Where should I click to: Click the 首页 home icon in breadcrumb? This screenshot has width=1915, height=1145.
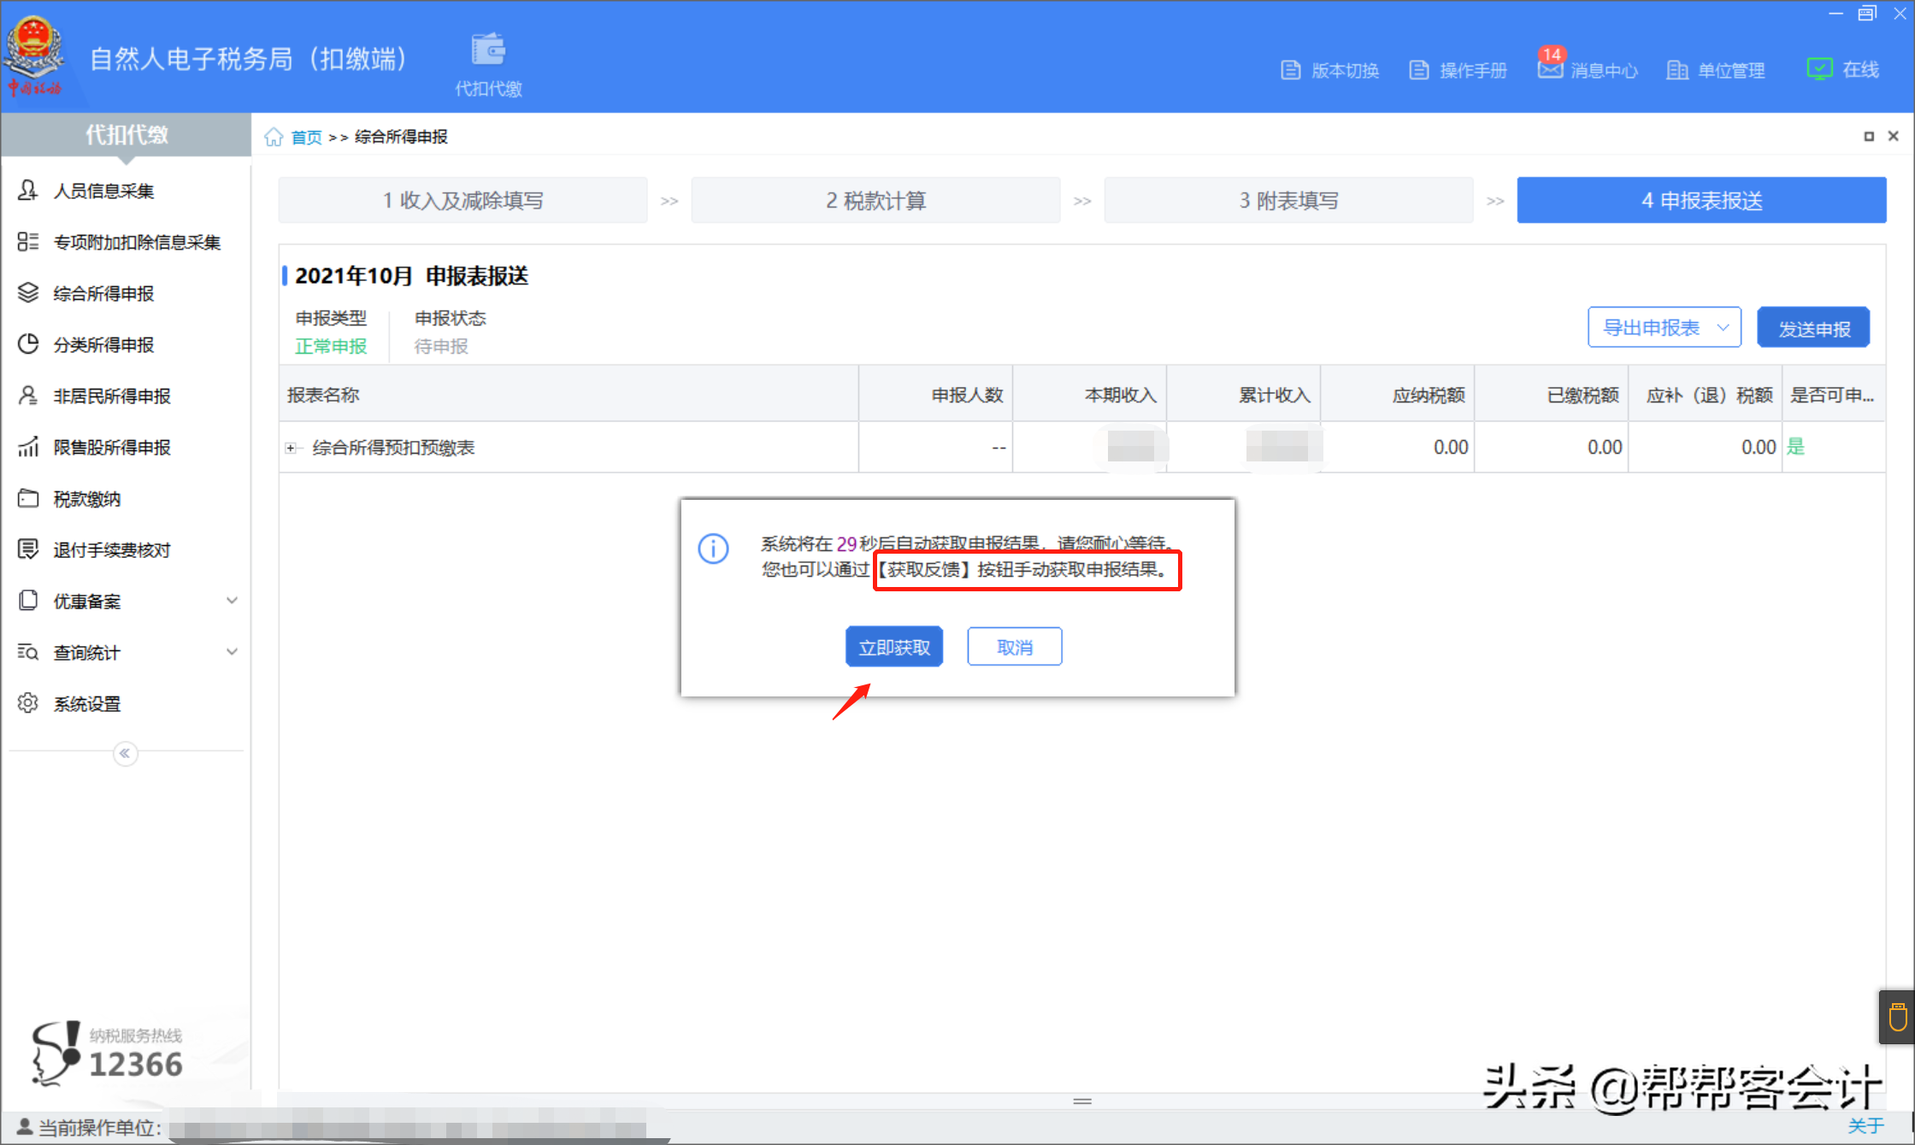point(274,137)
